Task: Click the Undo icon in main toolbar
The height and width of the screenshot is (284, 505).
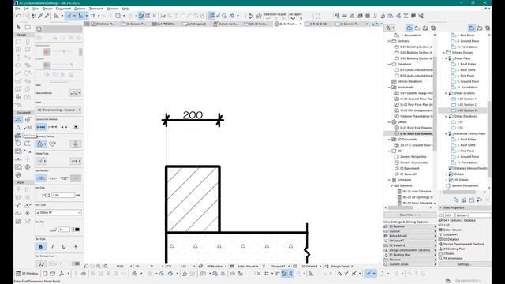Action: [x=18, y=16]
